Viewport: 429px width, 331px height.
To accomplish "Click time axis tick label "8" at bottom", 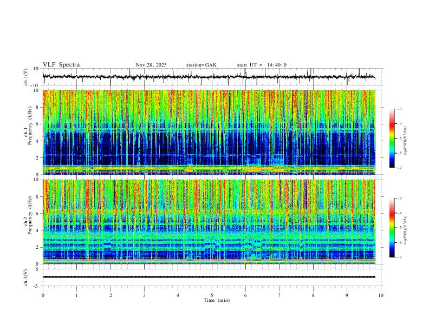I will point(313,295).
